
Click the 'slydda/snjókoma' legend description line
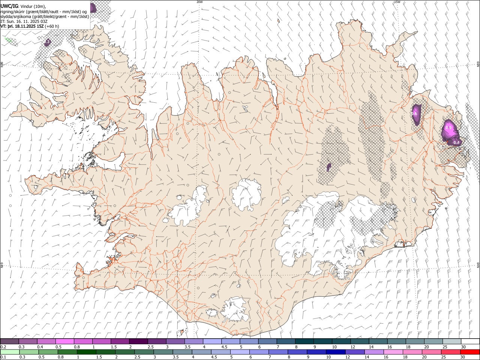(45, 16)
